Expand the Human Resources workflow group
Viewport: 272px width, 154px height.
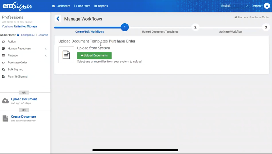tap(45, 49)
